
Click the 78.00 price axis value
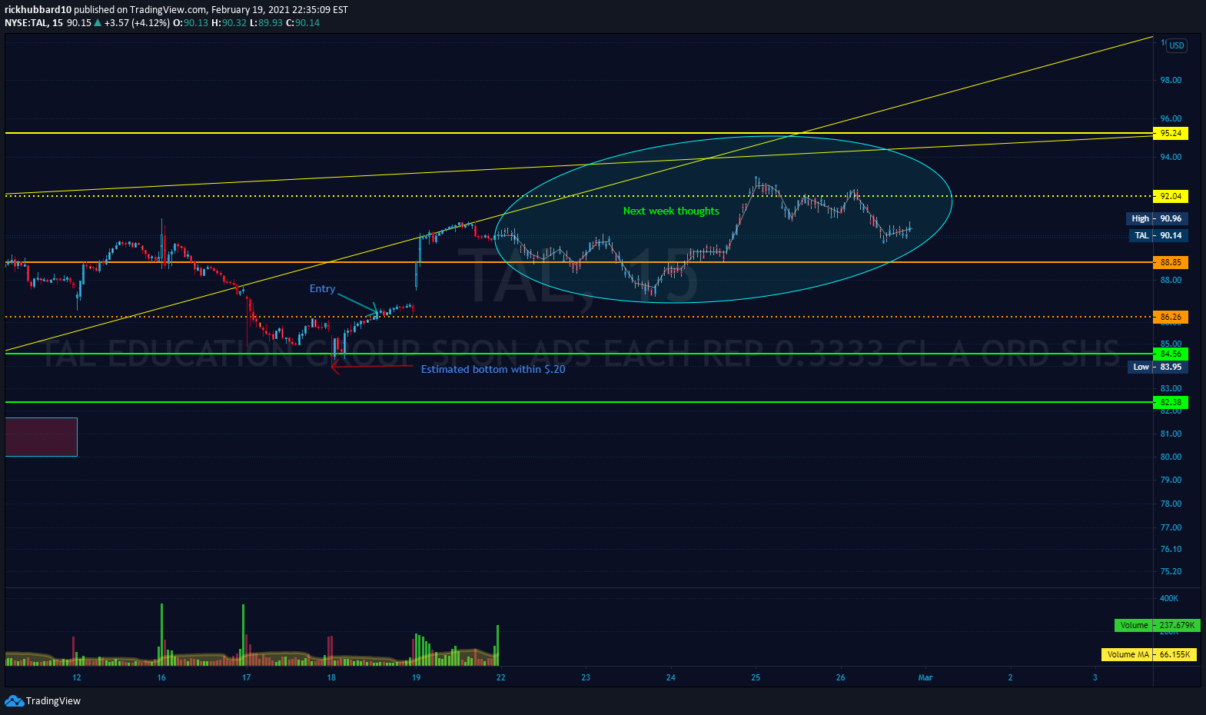coord(1171,504)
